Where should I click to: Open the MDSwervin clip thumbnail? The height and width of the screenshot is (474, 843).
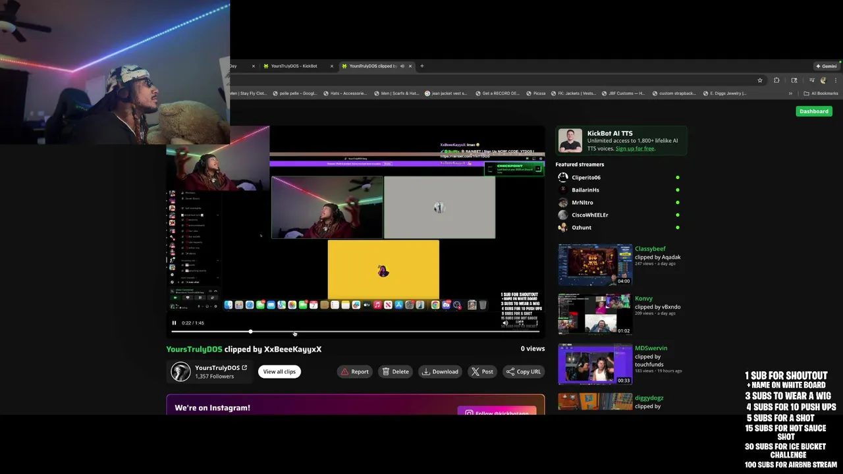(595, 364)
